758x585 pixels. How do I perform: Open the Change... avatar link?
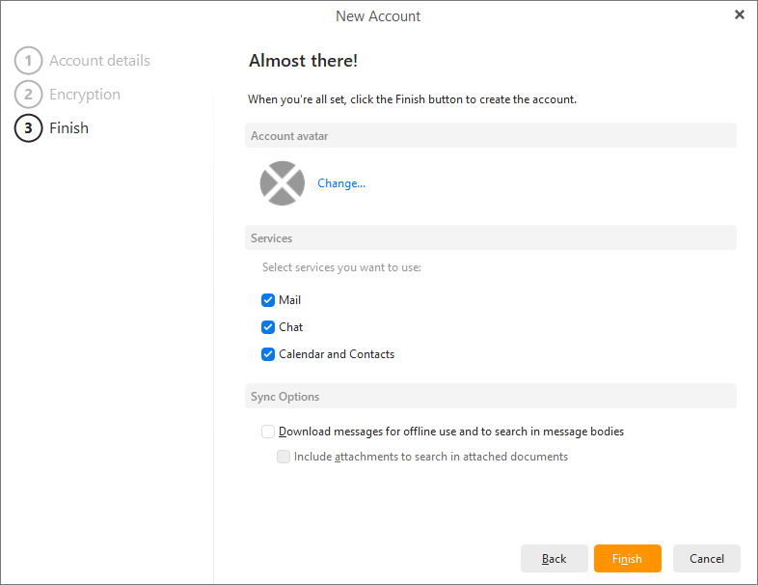[341, 183]
